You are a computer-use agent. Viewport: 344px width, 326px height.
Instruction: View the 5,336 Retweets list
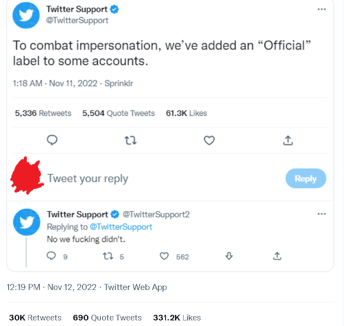pyautogui.click(x=43, y=113)
